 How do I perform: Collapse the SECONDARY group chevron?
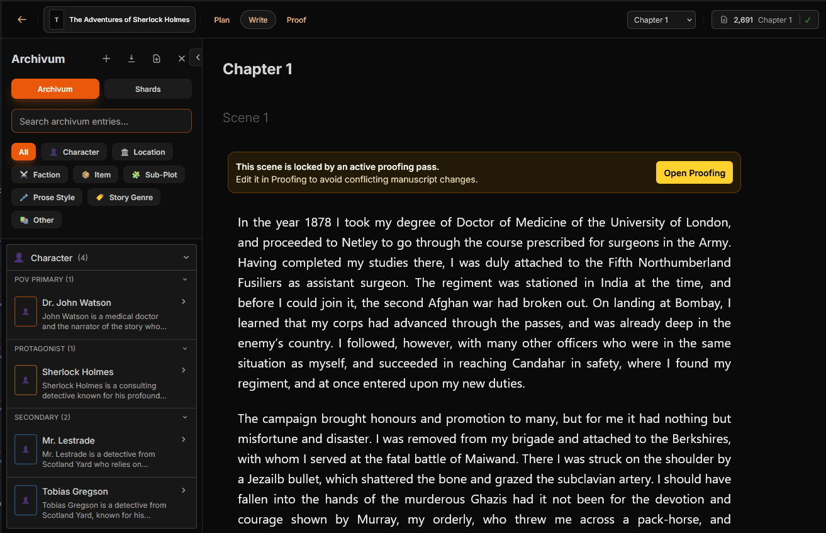pos(185,417)
